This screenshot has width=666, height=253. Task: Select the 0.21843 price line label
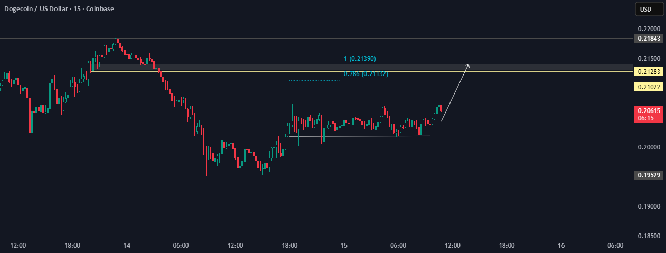pyautogui.click(x=648, y=39)
